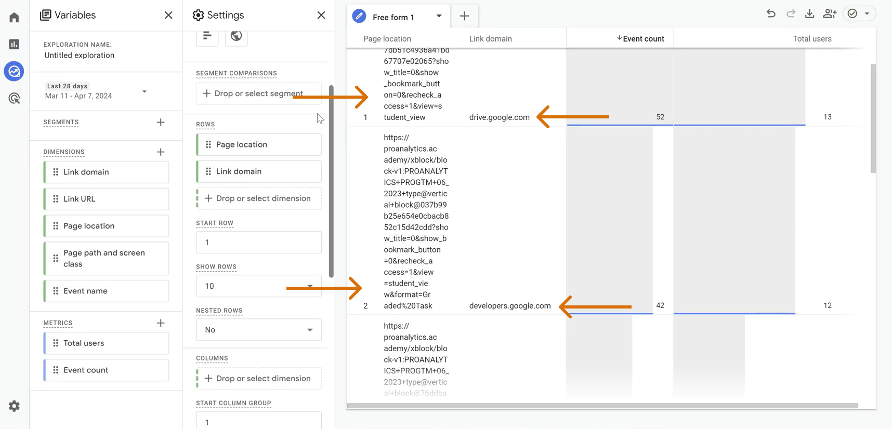Open the Reports icon in sidebar

14,44
